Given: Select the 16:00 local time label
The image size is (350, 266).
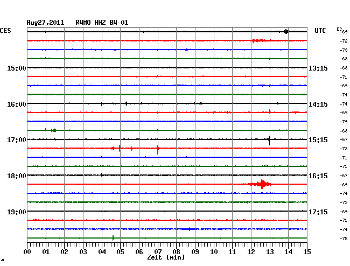Looking at the screenshot, I should pos(17,104).
